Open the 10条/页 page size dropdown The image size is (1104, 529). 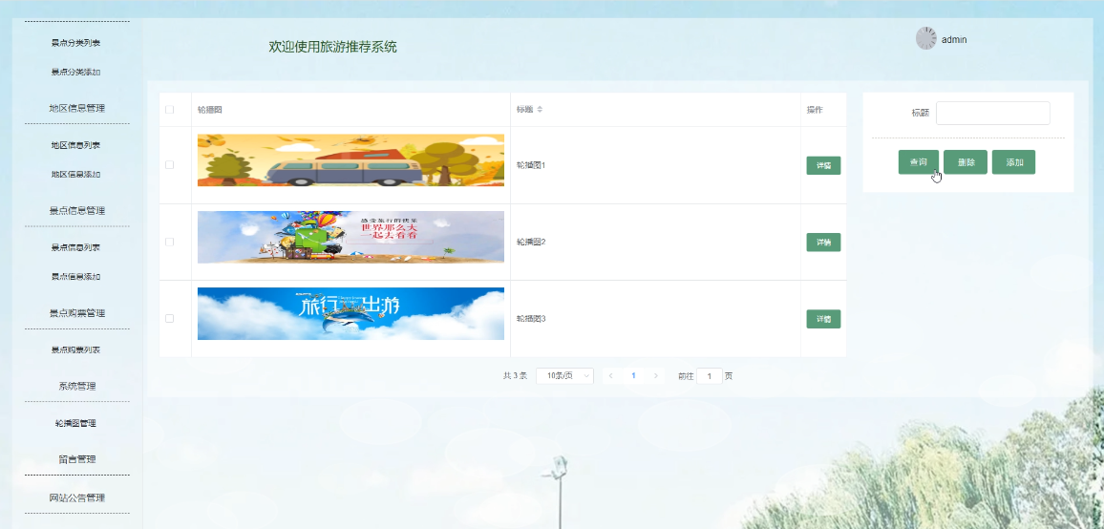pos(564,376)
